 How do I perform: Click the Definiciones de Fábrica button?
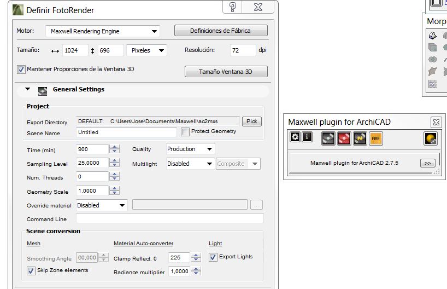(221, 31)
